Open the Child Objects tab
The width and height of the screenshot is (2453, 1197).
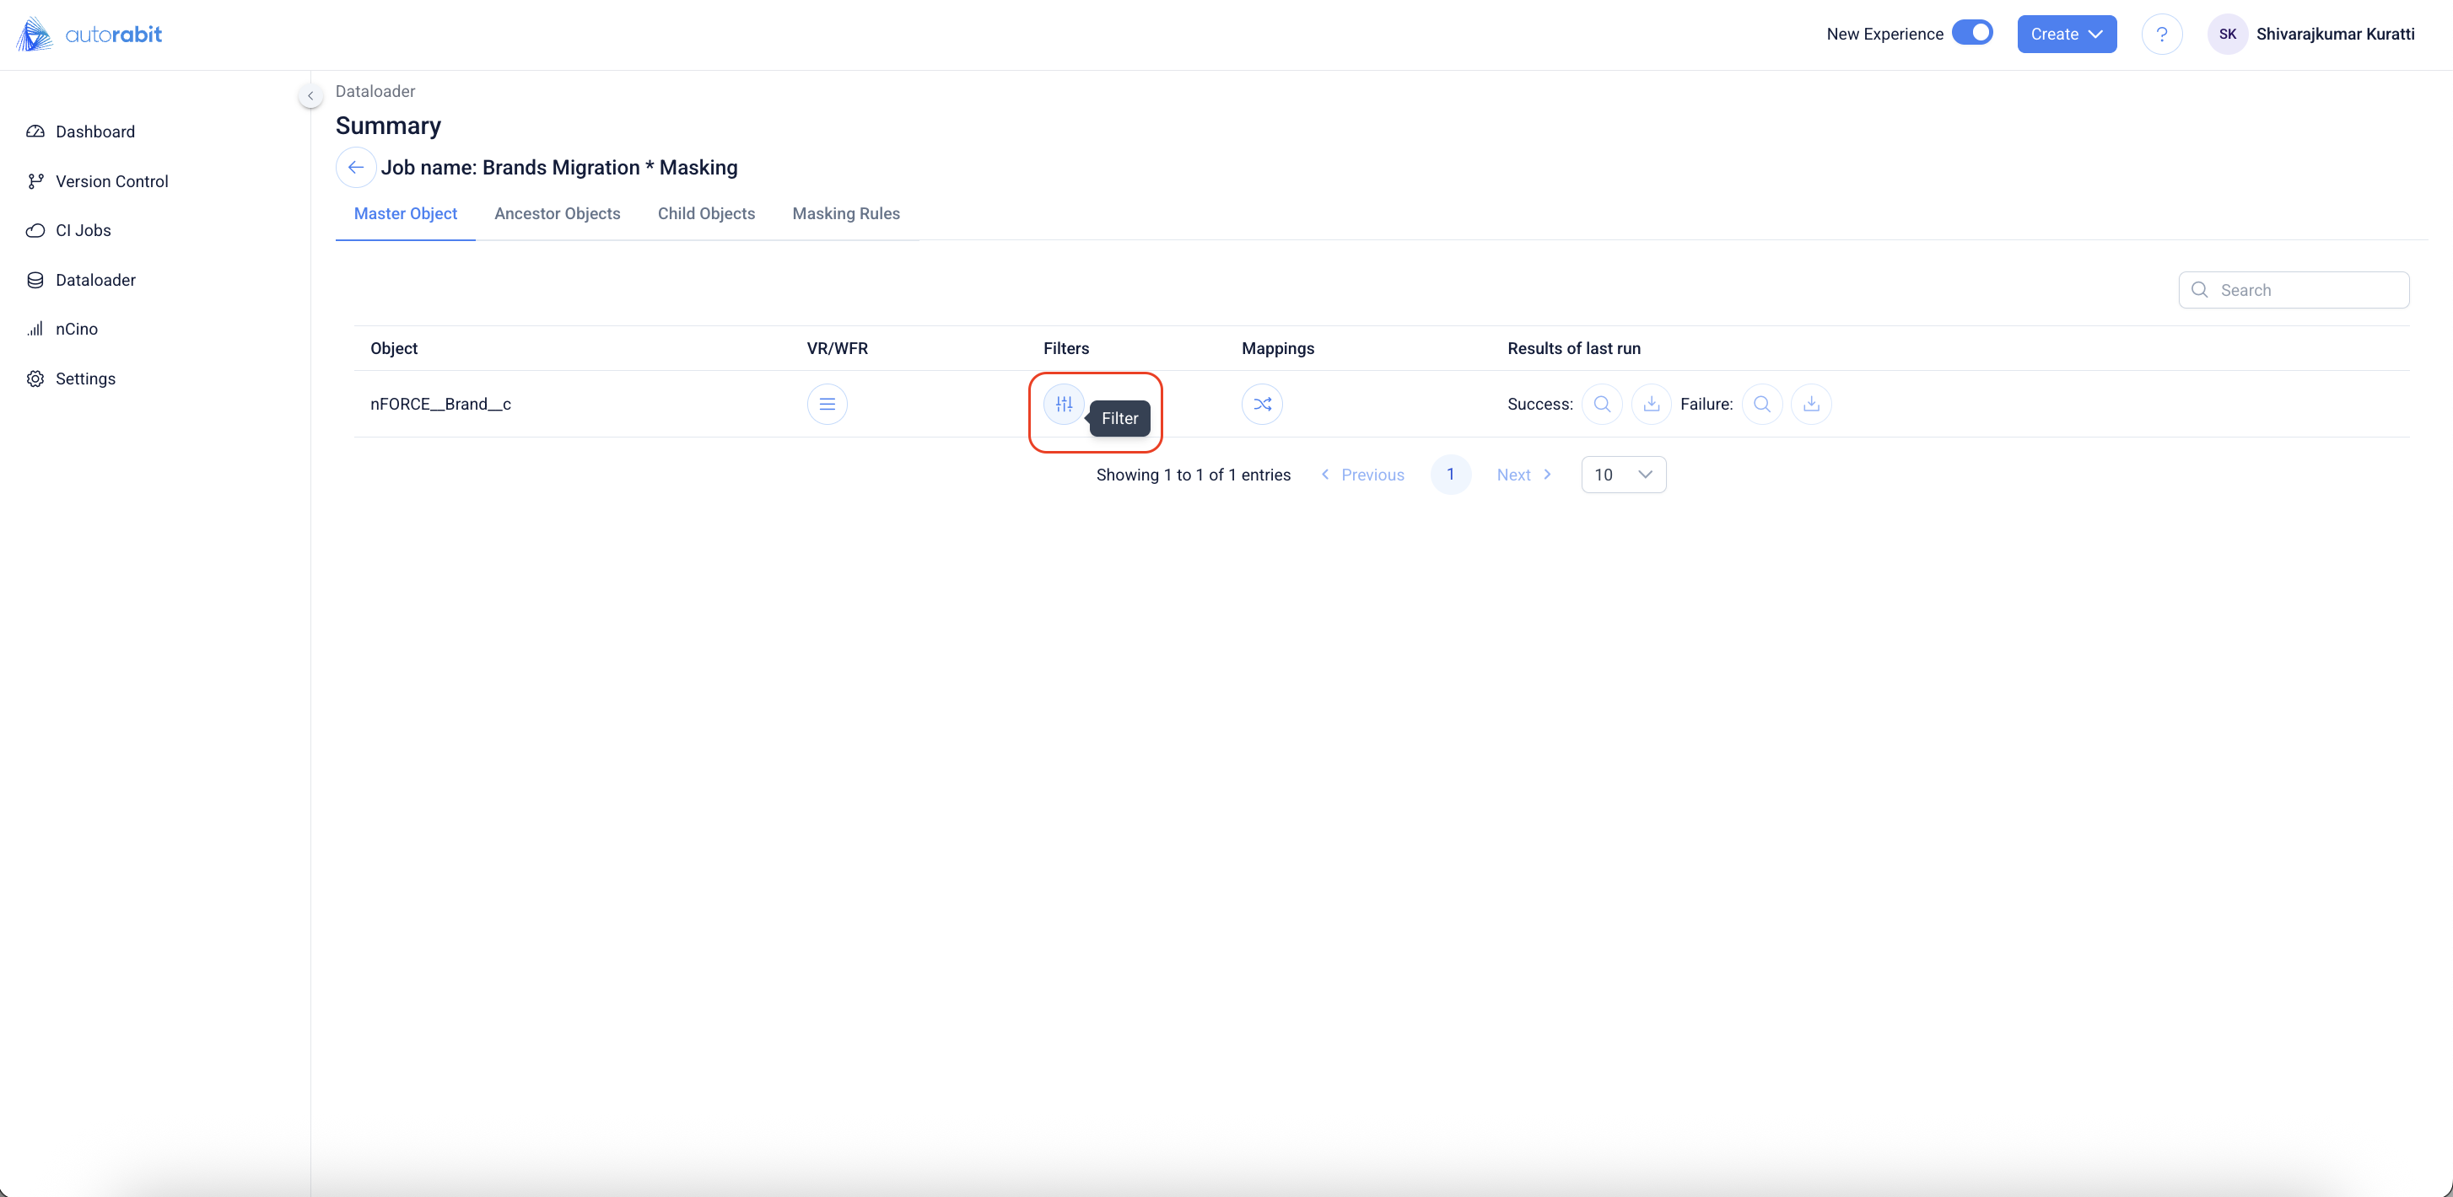pos(706,213)
